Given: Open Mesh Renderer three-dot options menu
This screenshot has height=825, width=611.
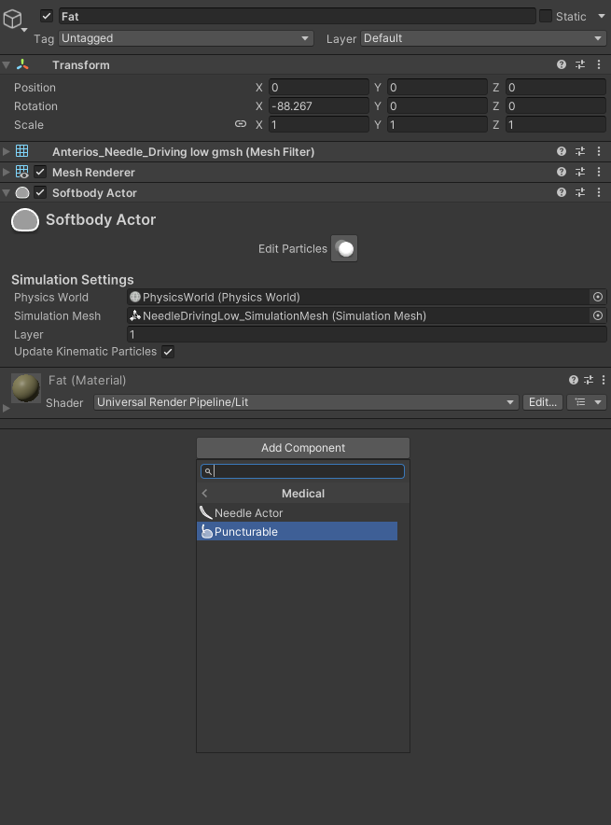Looking at the screenshot, I should click(598, 173).
